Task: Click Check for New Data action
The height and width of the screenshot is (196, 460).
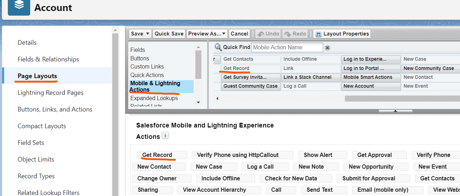Action: [x=296, y=178]
